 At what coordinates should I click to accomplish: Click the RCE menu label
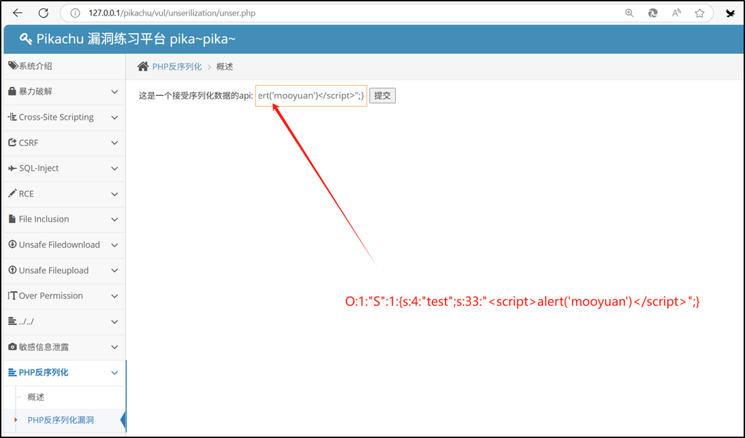click(26, 194)
